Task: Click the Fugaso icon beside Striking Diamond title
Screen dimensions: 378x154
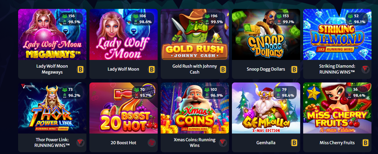Action: [x=366, y=69]
